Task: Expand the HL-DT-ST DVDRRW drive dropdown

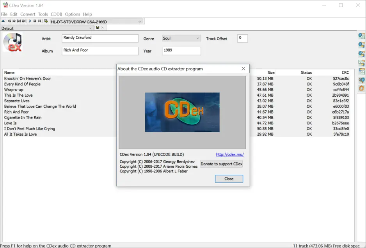Action: [x=140, y=22]
